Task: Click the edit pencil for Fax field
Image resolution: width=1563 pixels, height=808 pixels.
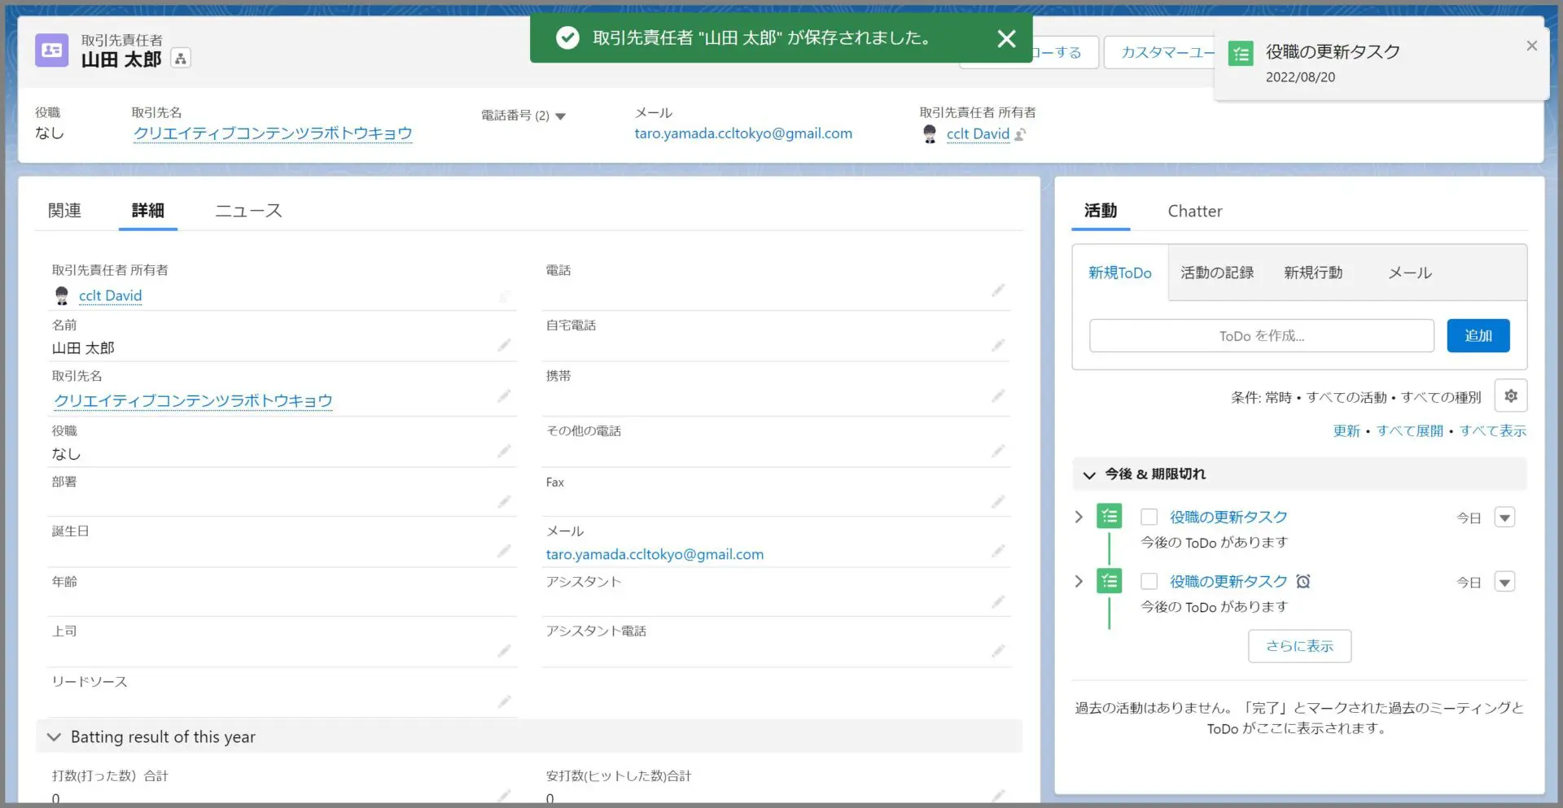Action: click(x=998, y=502)
